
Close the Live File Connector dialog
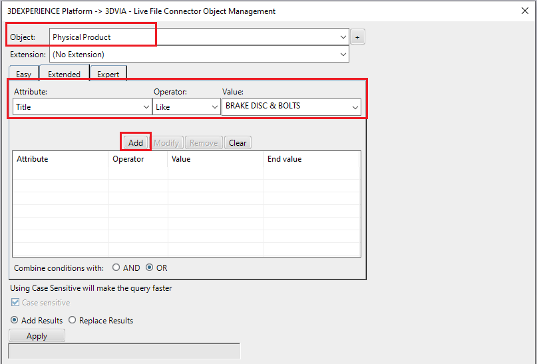tap(524, 11)
